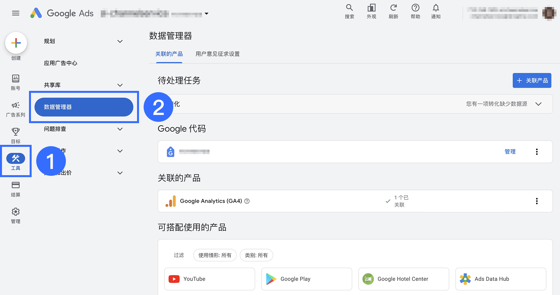Click the 过滤 filter label
Viewport: 560px width, 295px height.
point(179,255)
